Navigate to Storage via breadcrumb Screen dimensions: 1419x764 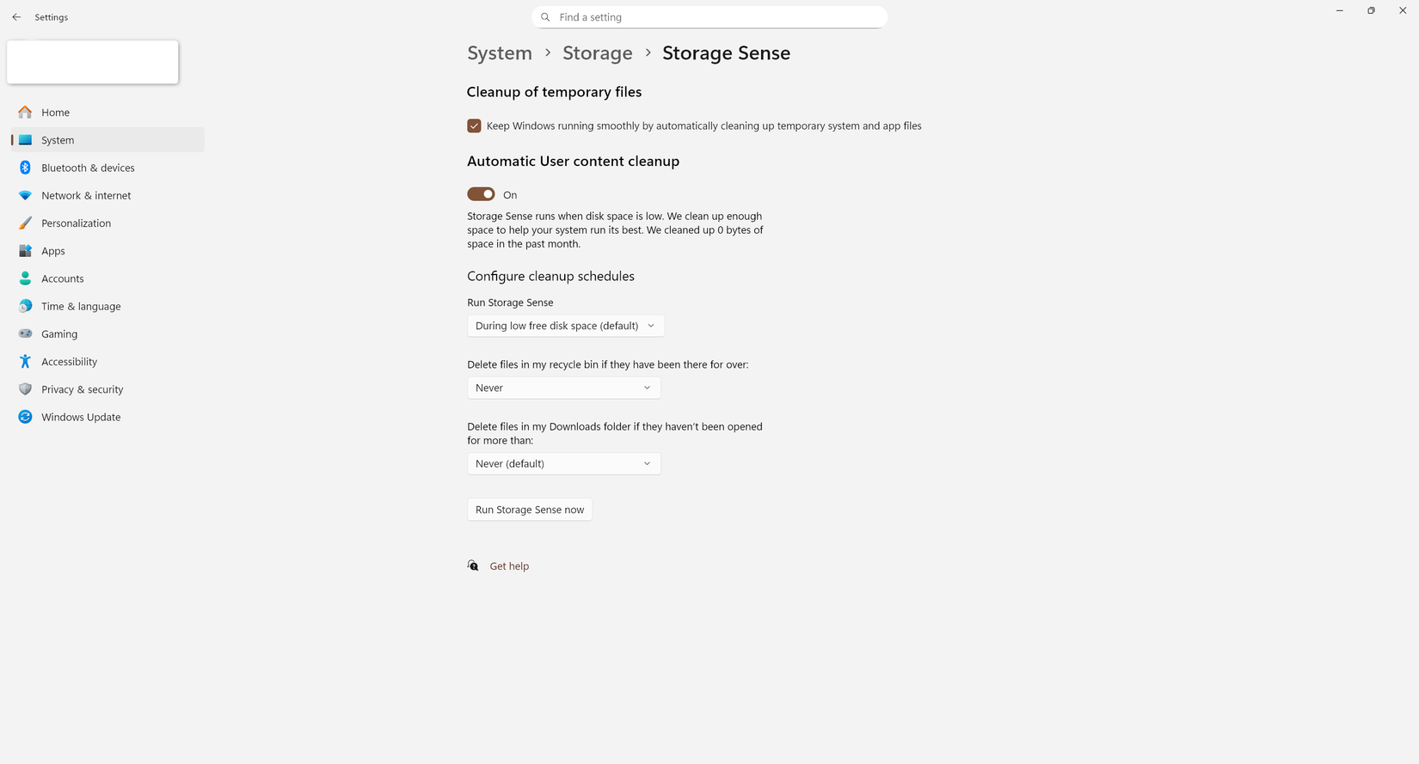point(597,52)
